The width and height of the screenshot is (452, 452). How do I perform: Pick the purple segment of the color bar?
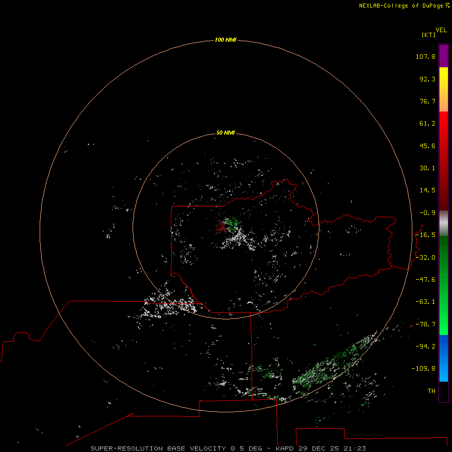coord(443,56)
